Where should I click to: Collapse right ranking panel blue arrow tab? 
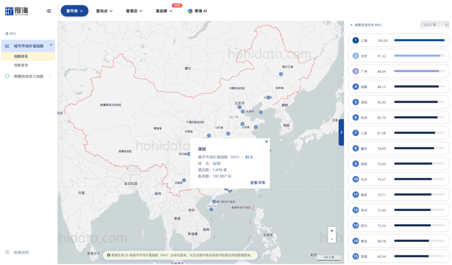(342, 133)
